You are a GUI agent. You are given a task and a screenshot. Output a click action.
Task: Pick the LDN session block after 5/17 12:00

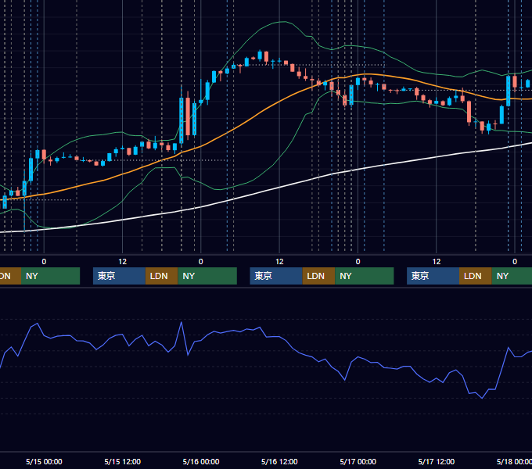476,276
